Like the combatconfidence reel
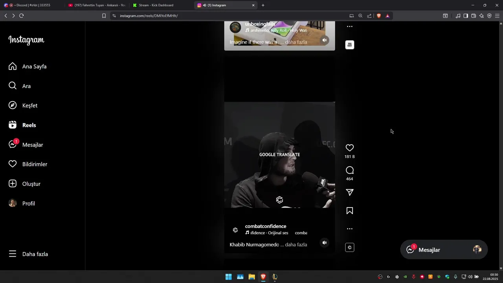 (x=349, y=148)
